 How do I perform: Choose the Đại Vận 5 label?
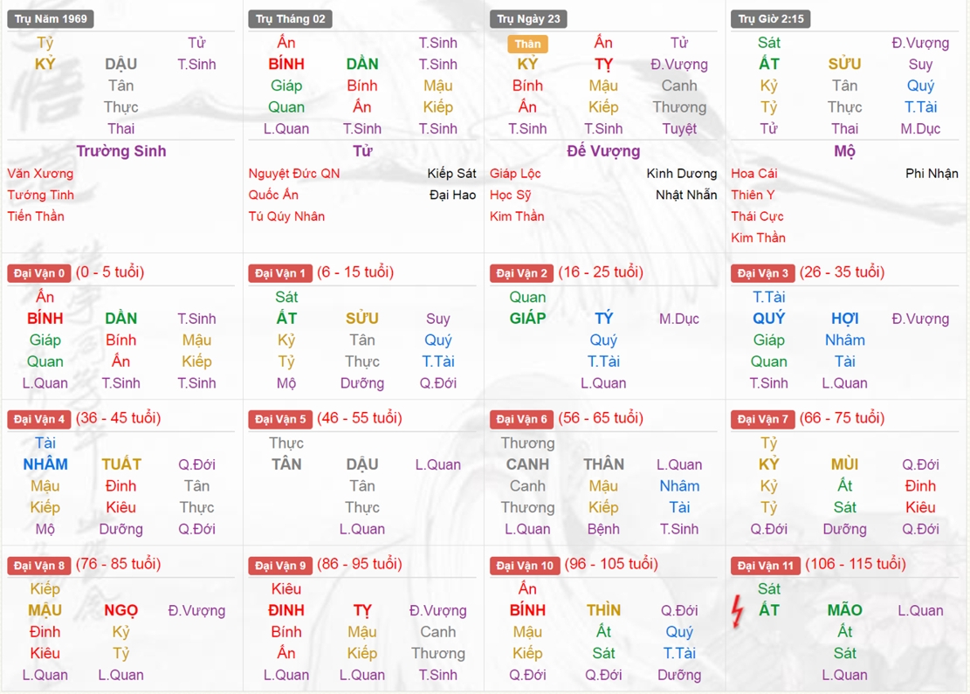pos(279,419)
